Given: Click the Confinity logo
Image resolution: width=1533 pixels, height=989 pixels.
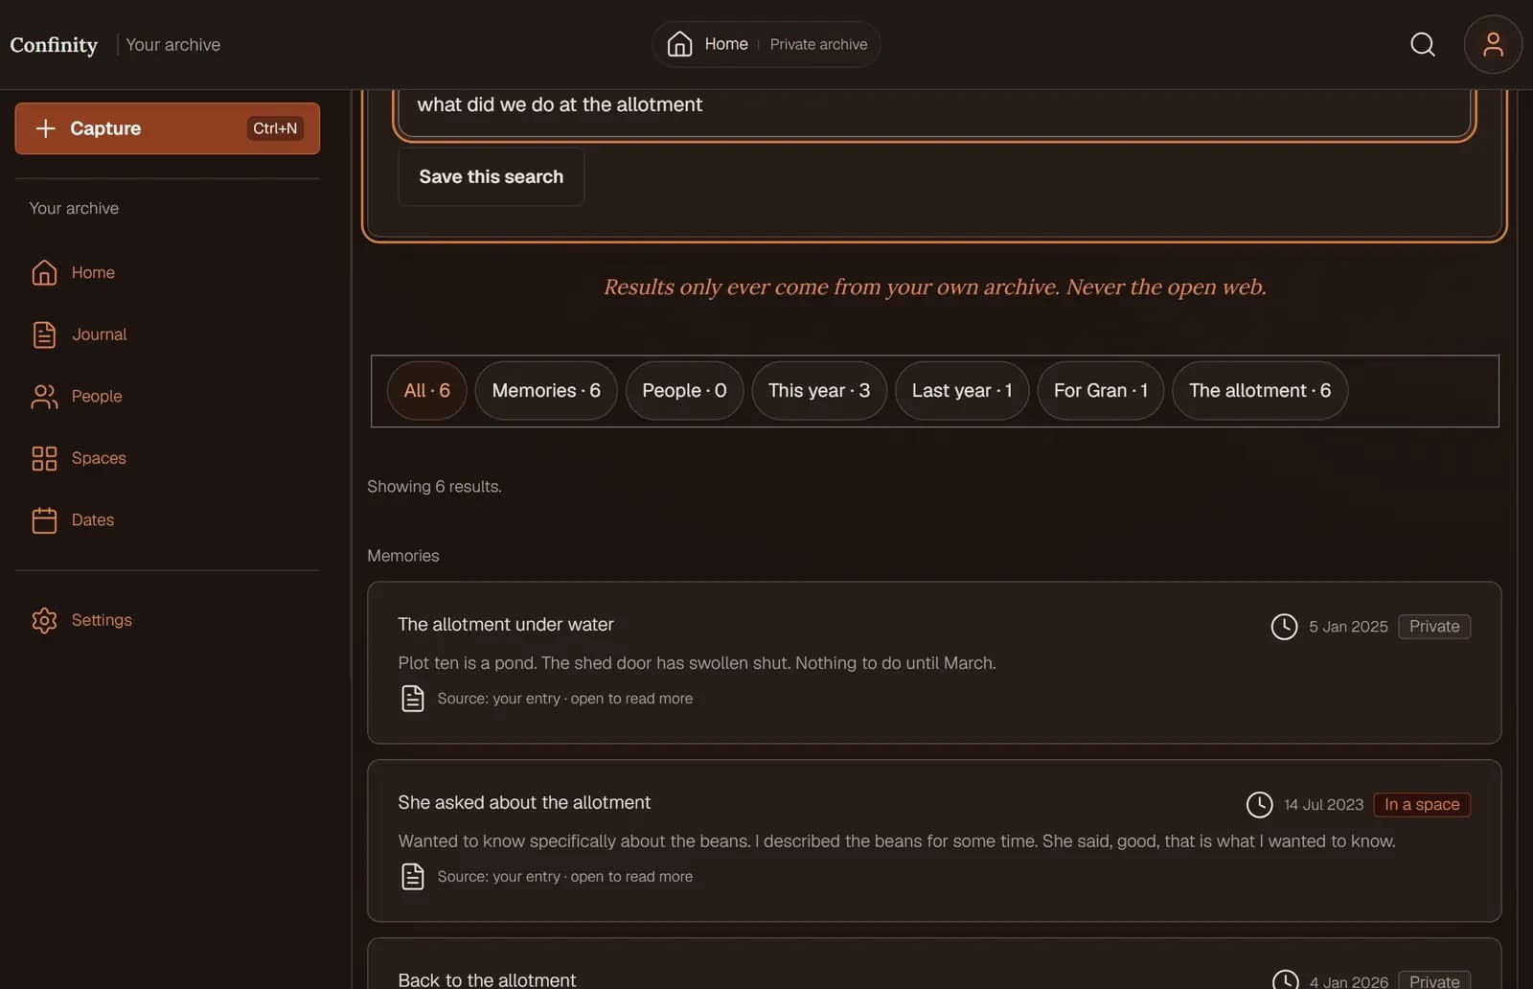Looking at the screenshot, I should click(54, 44).
